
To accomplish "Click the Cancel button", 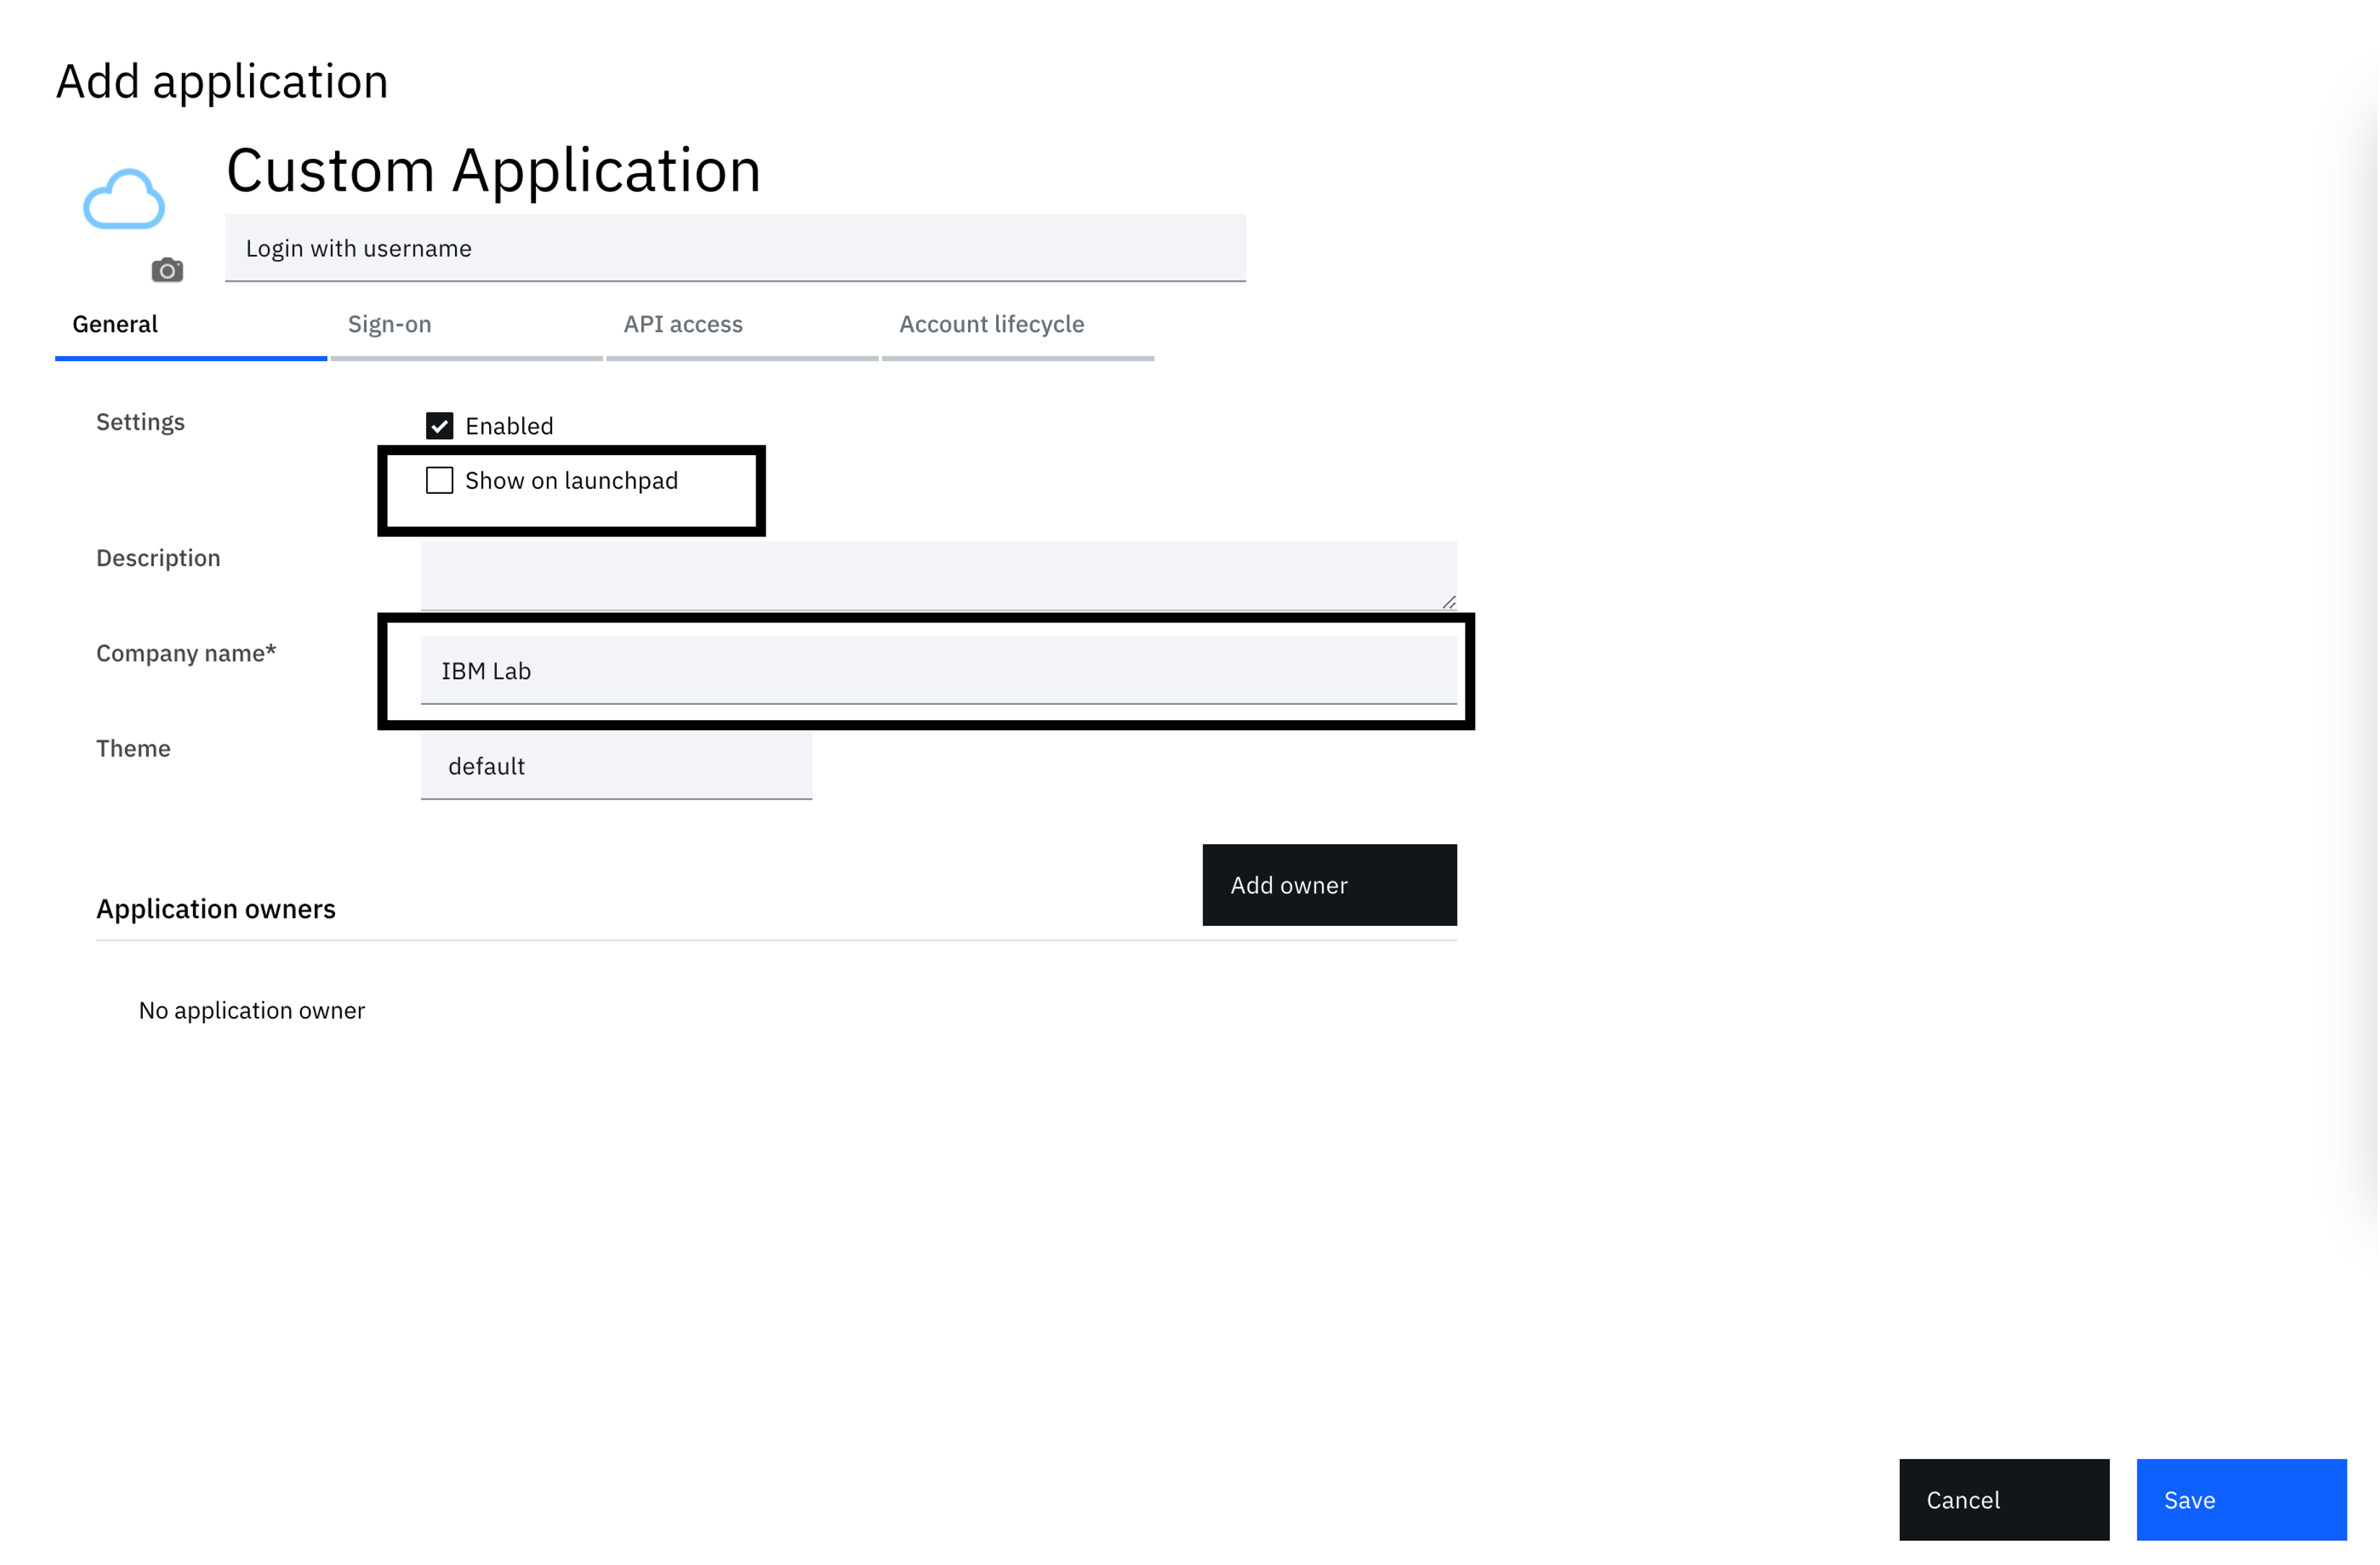I will point(2003,1499).
